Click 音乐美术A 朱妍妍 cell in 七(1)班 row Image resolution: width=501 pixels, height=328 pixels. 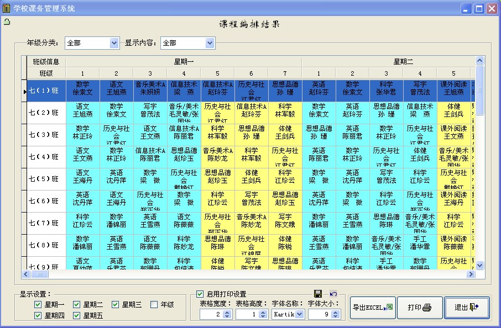(150, 91)
